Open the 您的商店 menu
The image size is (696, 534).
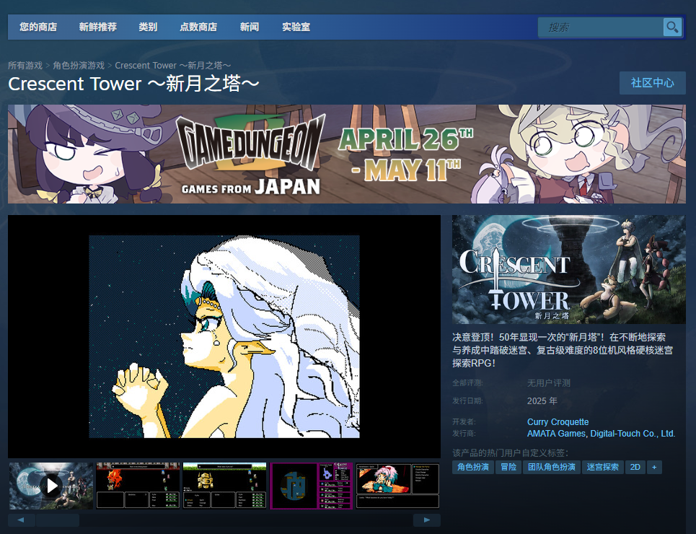click(38, 27)
